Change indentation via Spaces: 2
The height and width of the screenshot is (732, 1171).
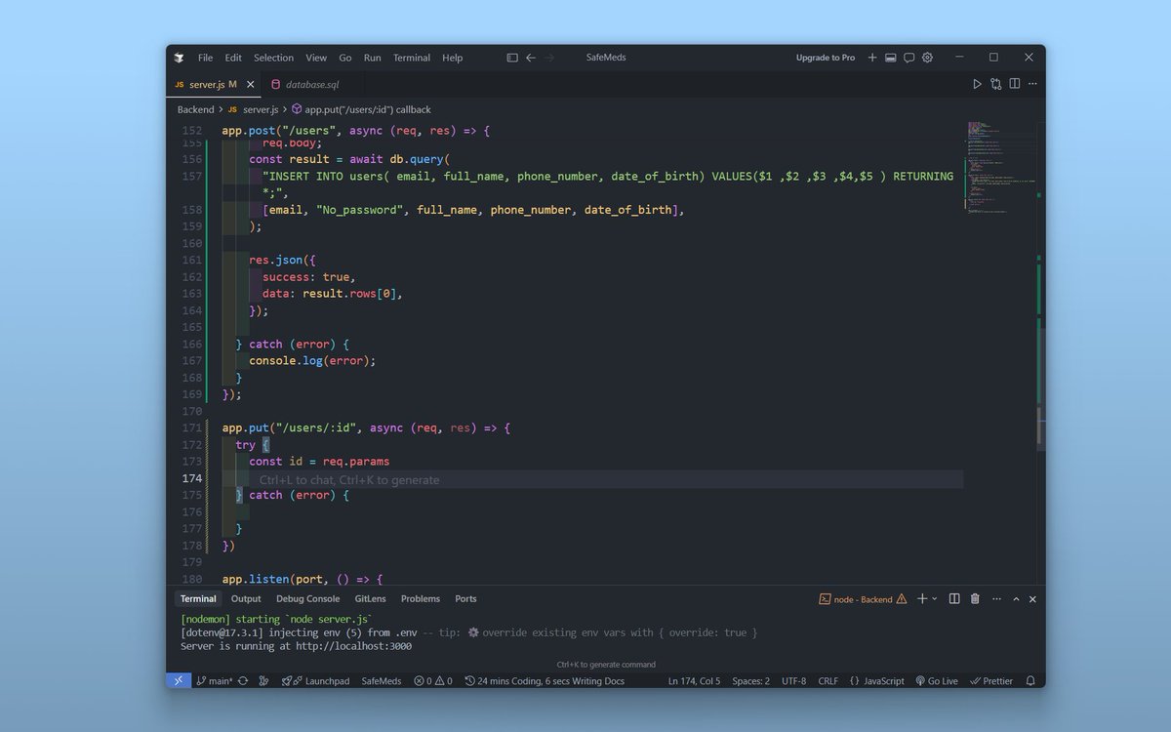[750, 680]
